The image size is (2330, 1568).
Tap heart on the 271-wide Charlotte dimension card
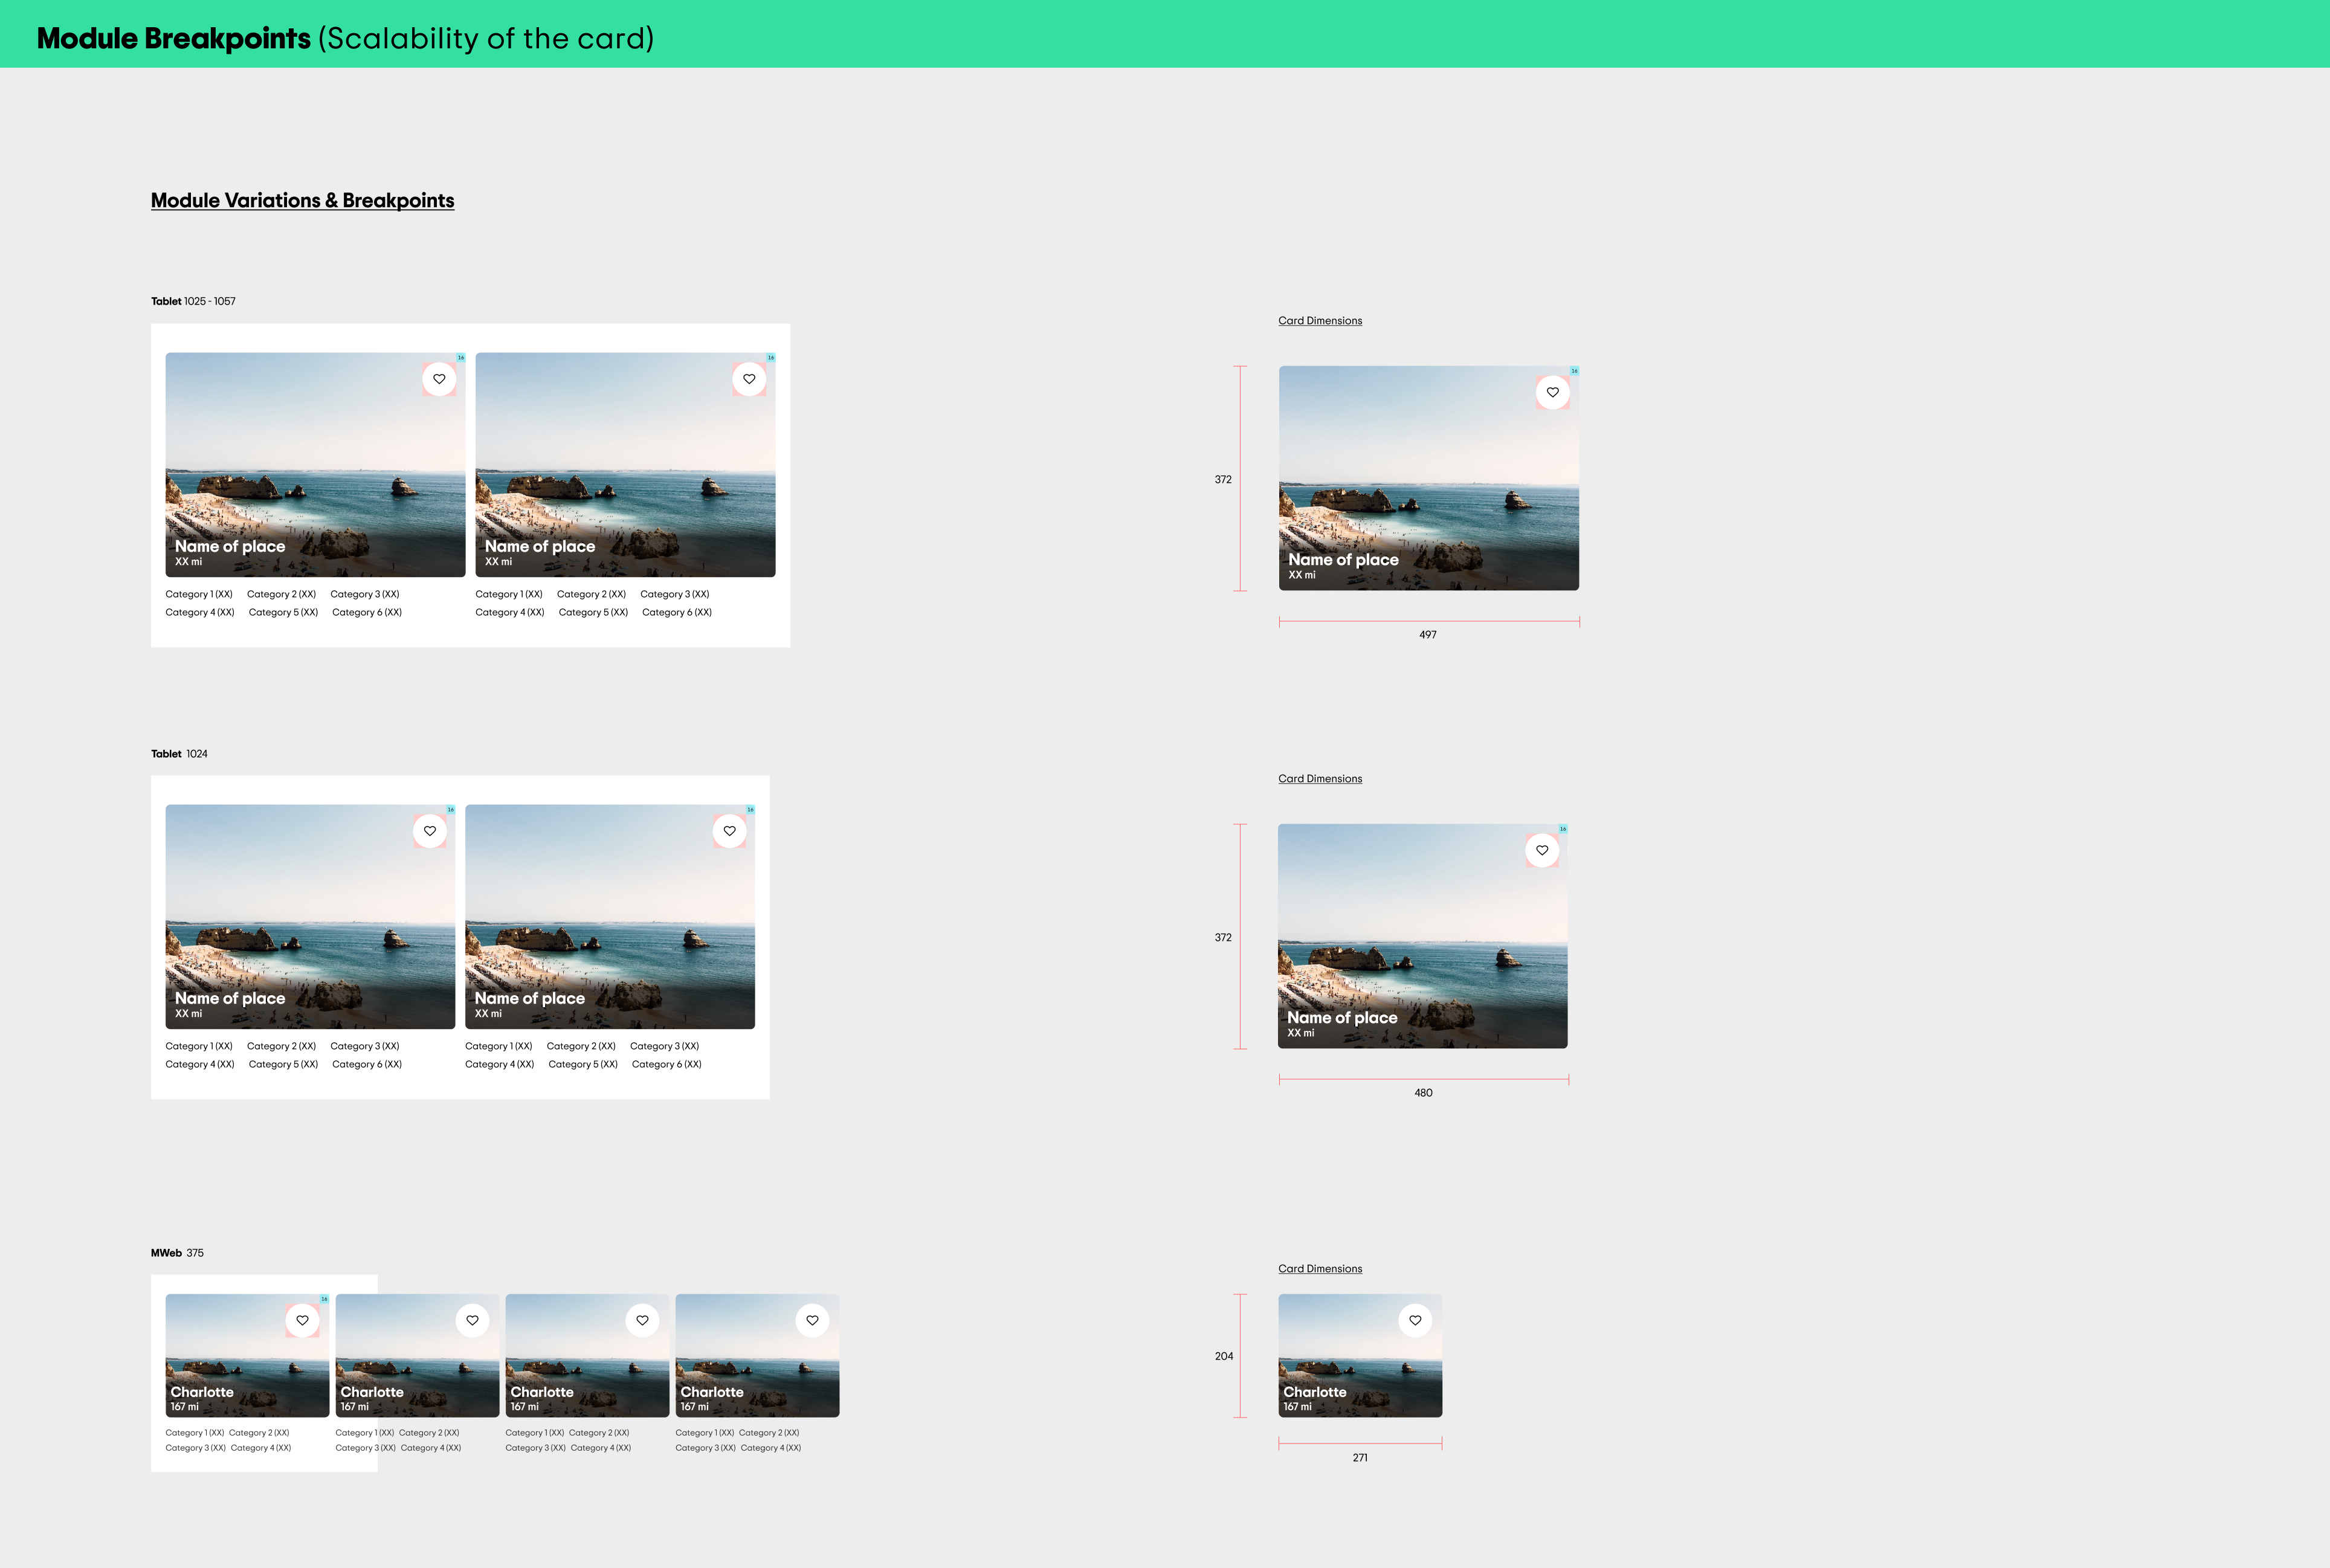[1415, 1320]
